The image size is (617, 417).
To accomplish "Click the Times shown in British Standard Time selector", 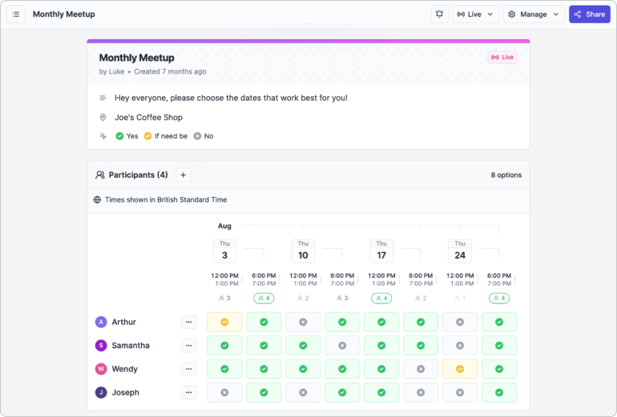I will 166,200.
